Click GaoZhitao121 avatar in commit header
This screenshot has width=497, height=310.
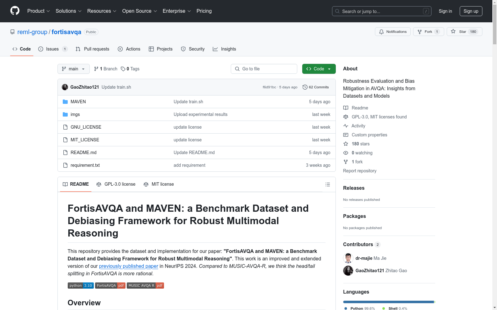click(65, 87)
